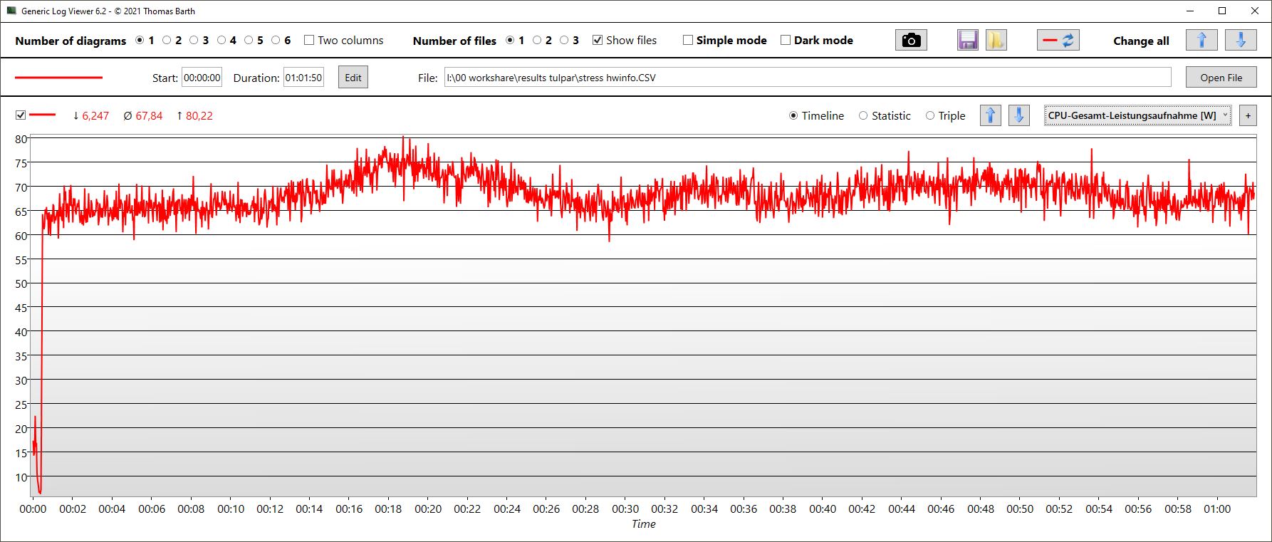The height and width of the screenshot is (542, 1272).
Task: Set number of diagrams to 5
Action: (x=249, y=41)
